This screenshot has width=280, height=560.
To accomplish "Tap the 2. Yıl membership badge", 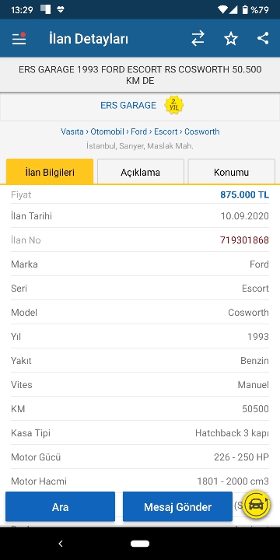I will pos(174,105).
